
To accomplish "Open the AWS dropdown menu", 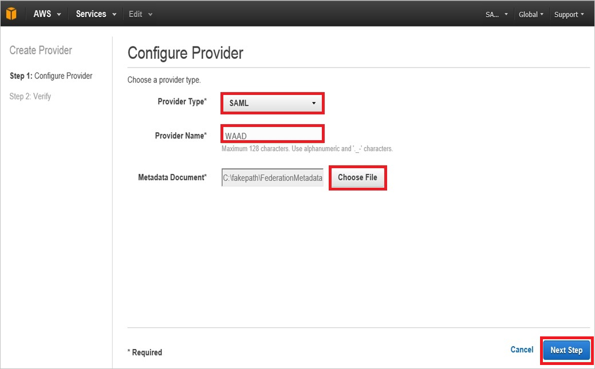I will pos(47,14).
